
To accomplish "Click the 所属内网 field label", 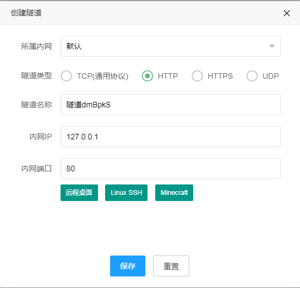I will click(36, 46).
